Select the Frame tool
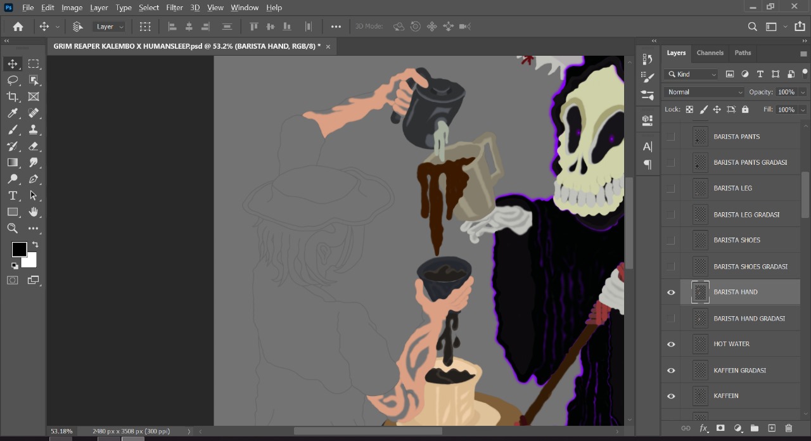811x441 pixels. tap(34, 97)
